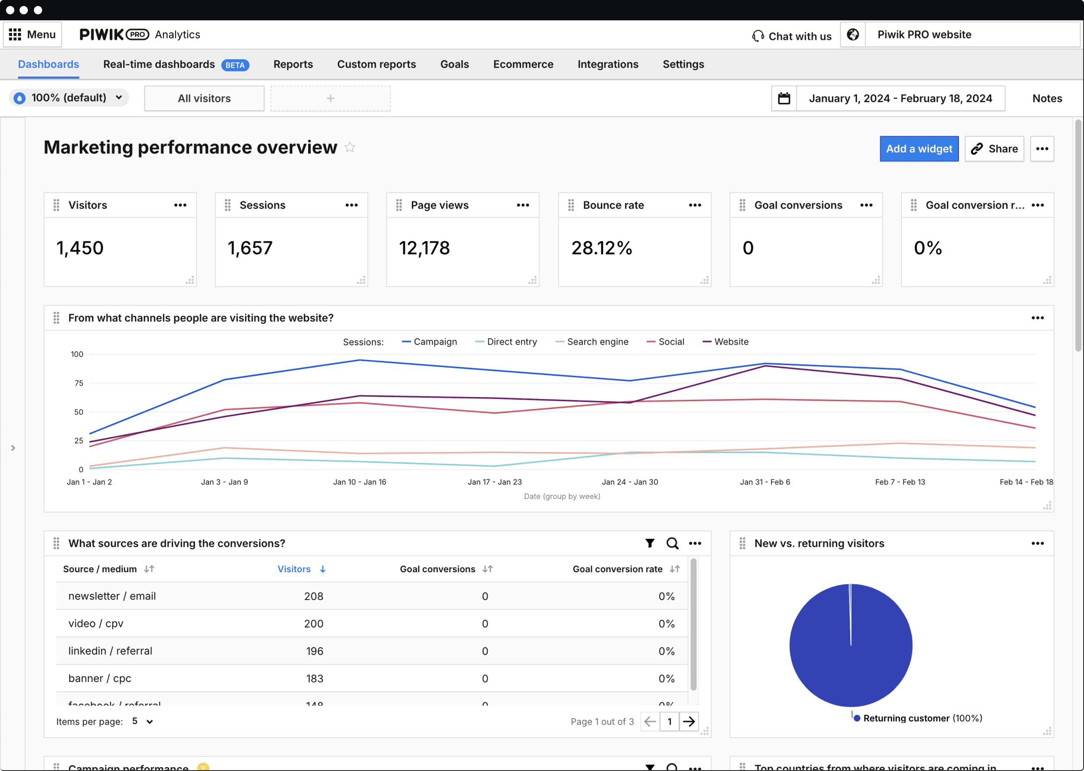This screenshot has width=1084, height=771.
Task: Open the 100% (default) sampling dropdown
Action: pyautogui.click(x=69, y=98)
